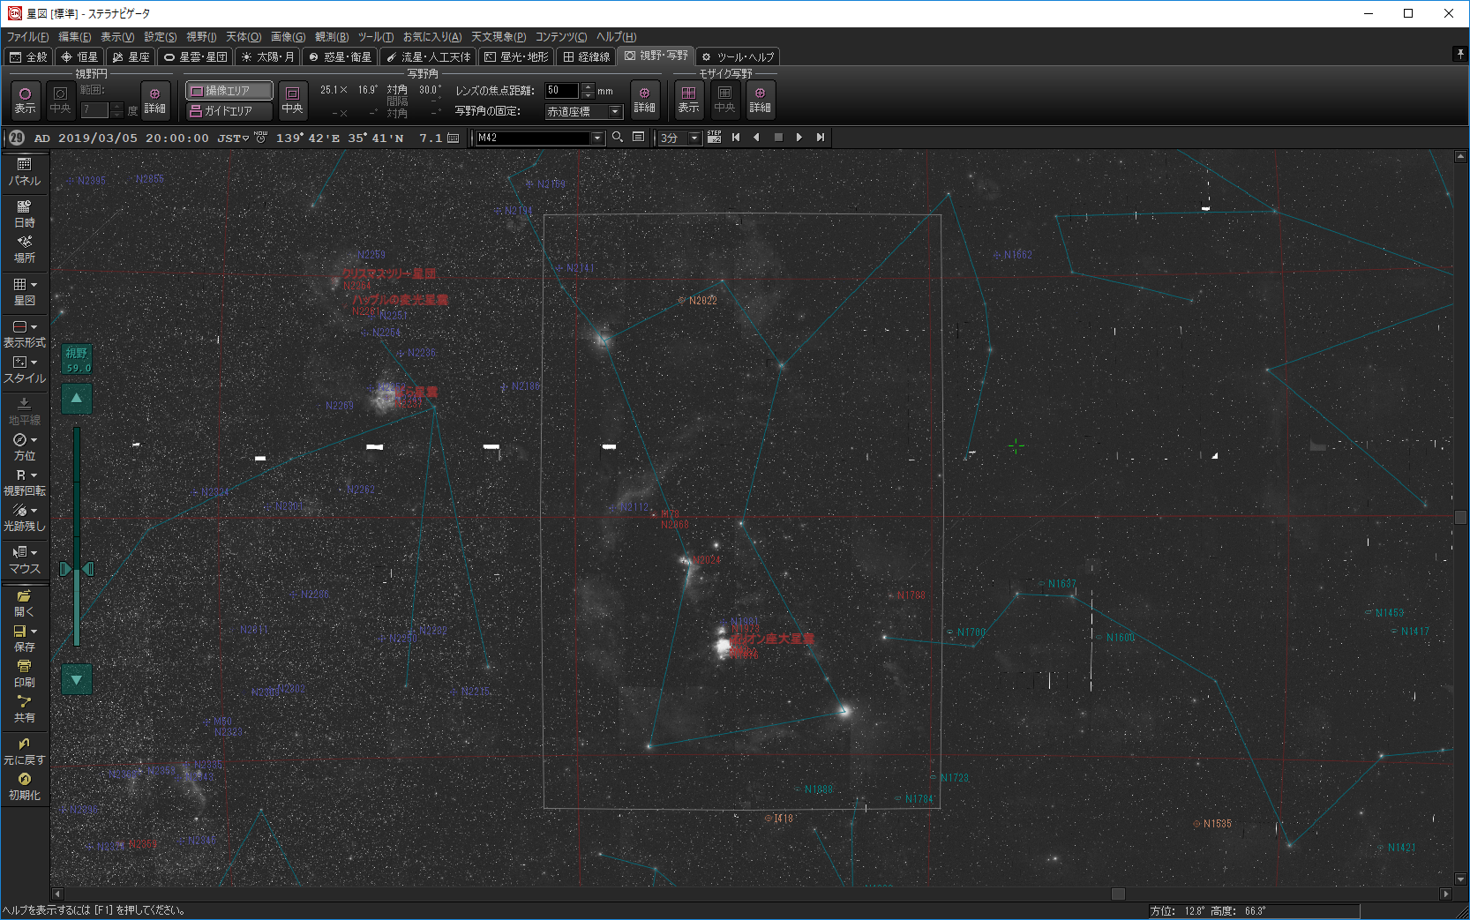The image size is (1470, 920).
Task: Click the 写野角 詳細 details button
Action: click(644, 100)
